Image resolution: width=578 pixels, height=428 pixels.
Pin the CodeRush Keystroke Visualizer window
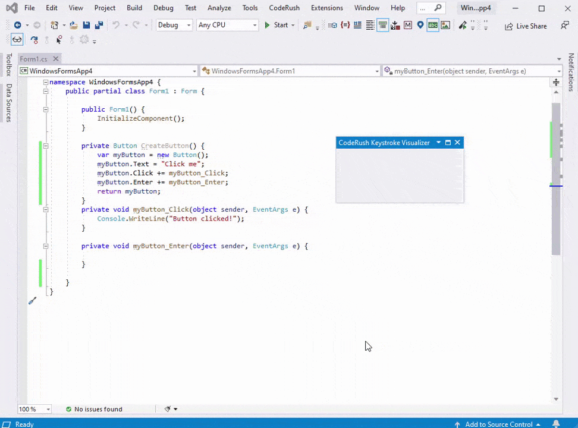[x=448, y=143]
